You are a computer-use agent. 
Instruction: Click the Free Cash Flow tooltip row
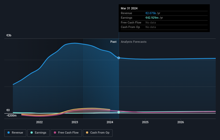(164, 22)
